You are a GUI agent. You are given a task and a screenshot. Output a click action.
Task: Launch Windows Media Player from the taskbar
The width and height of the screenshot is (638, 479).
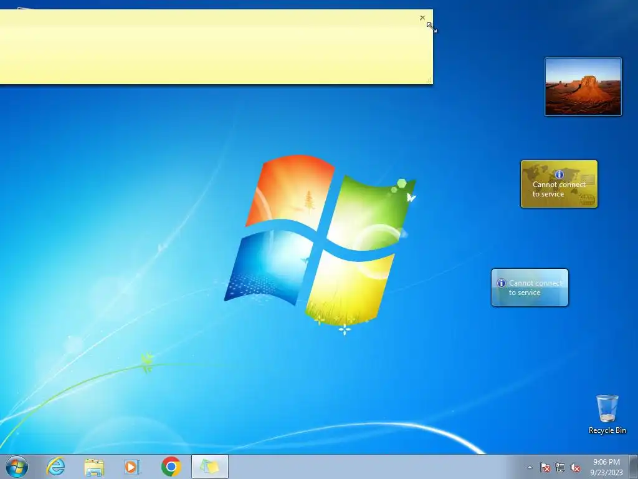pyautogui.click(x=132, y=467)
